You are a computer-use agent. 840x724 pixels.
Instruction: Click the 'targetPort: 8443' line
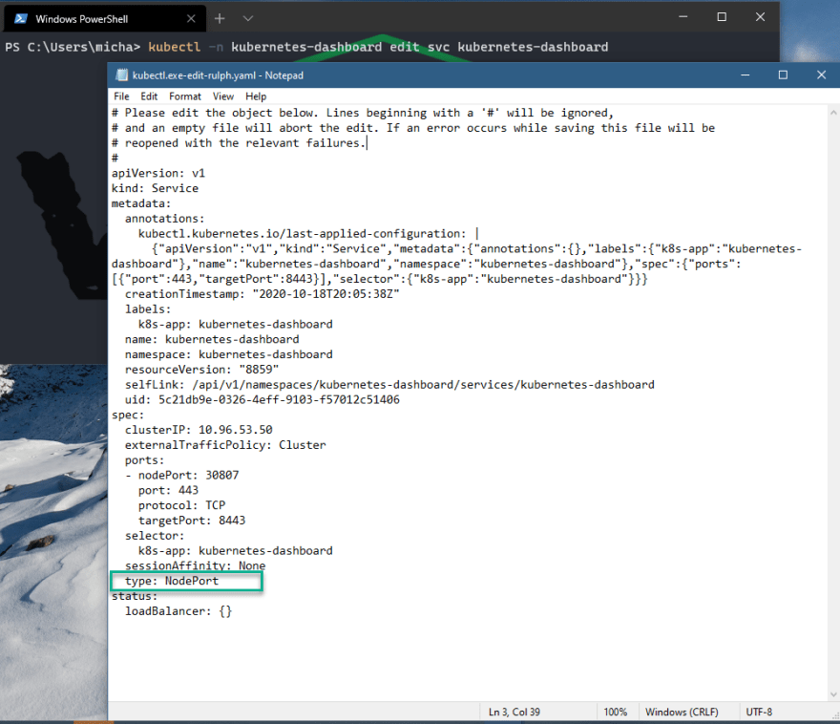coord(192,521)
